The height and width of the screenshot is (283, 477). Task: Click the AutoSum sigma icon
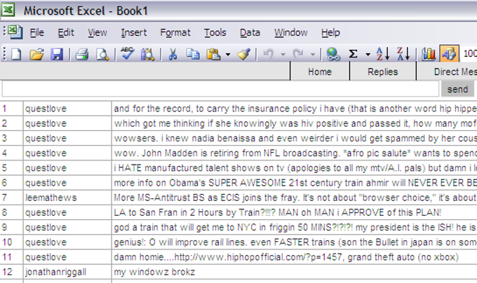[x=353, y=55]
